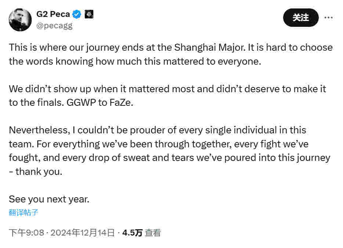Click the line 'See you next year.'
This screenshot has width=343, height=248.
coord(49,199)
